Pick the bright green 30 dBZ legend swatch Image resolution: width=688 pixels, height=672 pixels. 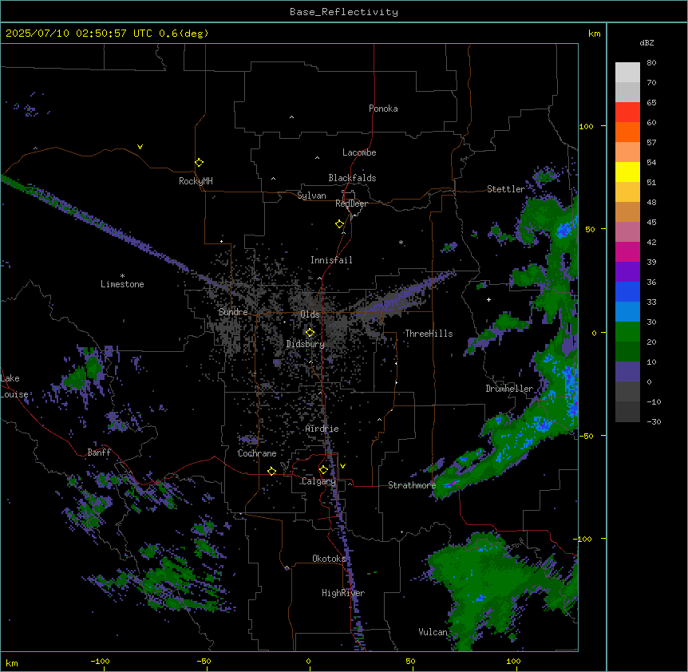[627, 332]
